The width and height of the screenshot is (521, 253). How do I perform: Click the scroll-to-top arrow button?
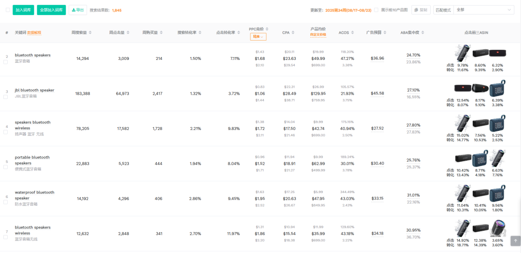tap(515, 240)
